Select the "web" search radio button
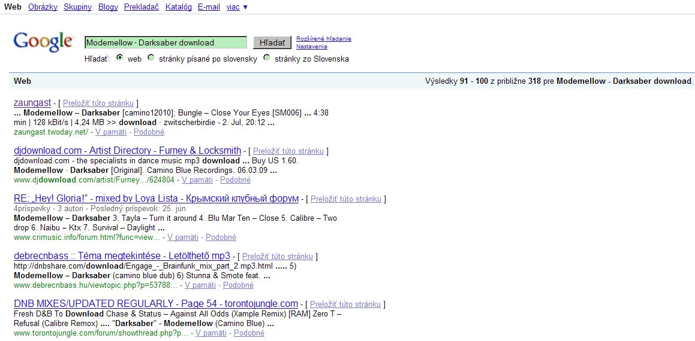Image resolution: width=695 pixels, height=341 pixels. [120, 58]
